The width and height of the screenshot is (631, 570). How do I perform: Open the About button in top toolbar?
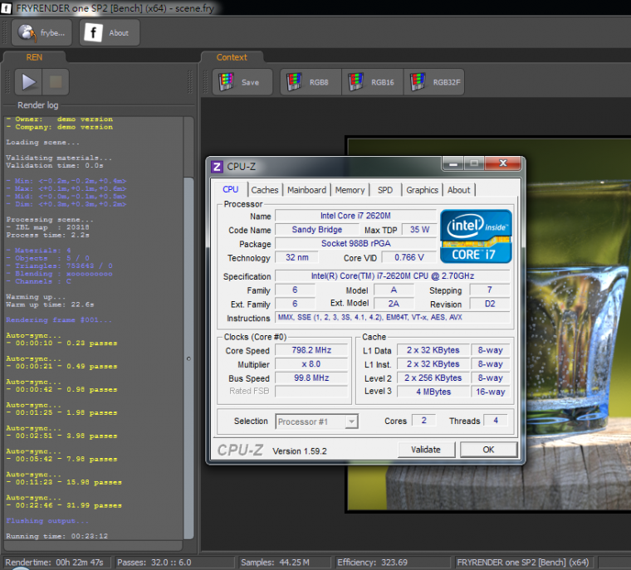110,33
